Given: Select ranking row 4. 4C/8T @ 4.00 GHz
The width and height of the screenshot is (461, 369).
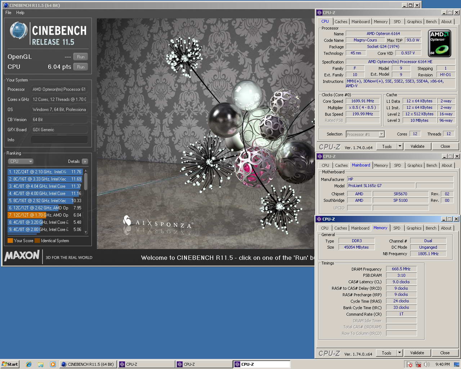Looking at the screenshot, I should point(45,194).
